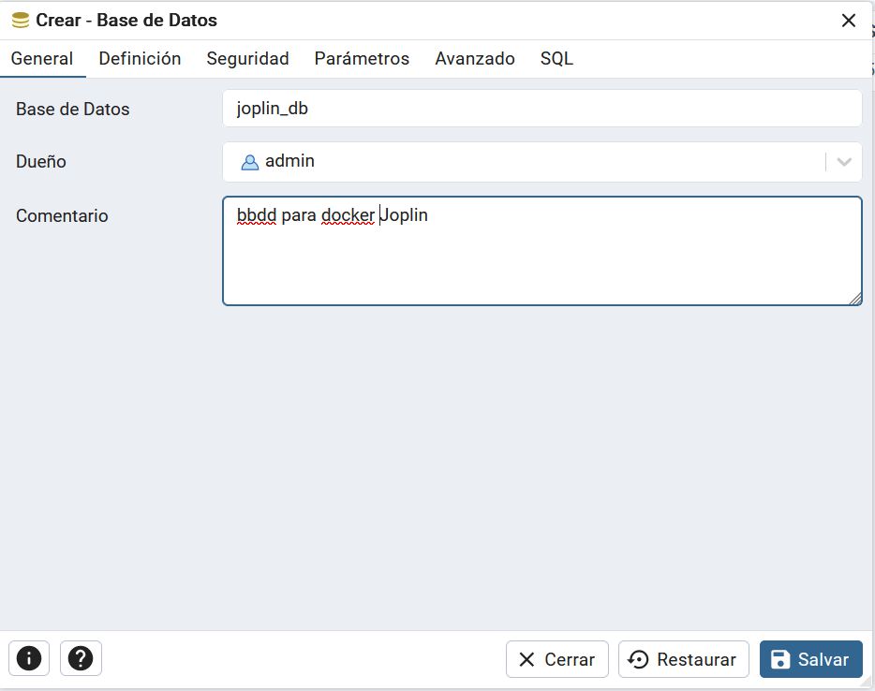Screen dimensions: 875x691
Task: Click the Comentario field label
Action: (x=62, y=216)
